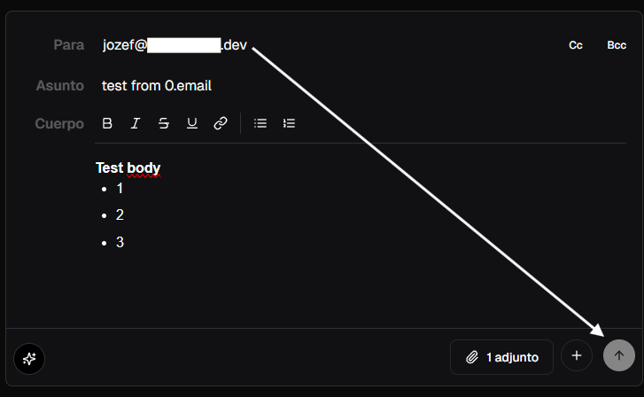Toggle bulleted list formatting
The height and width of the screenshot is (397, 644).
pyautogui.click(x=260, y=123)
